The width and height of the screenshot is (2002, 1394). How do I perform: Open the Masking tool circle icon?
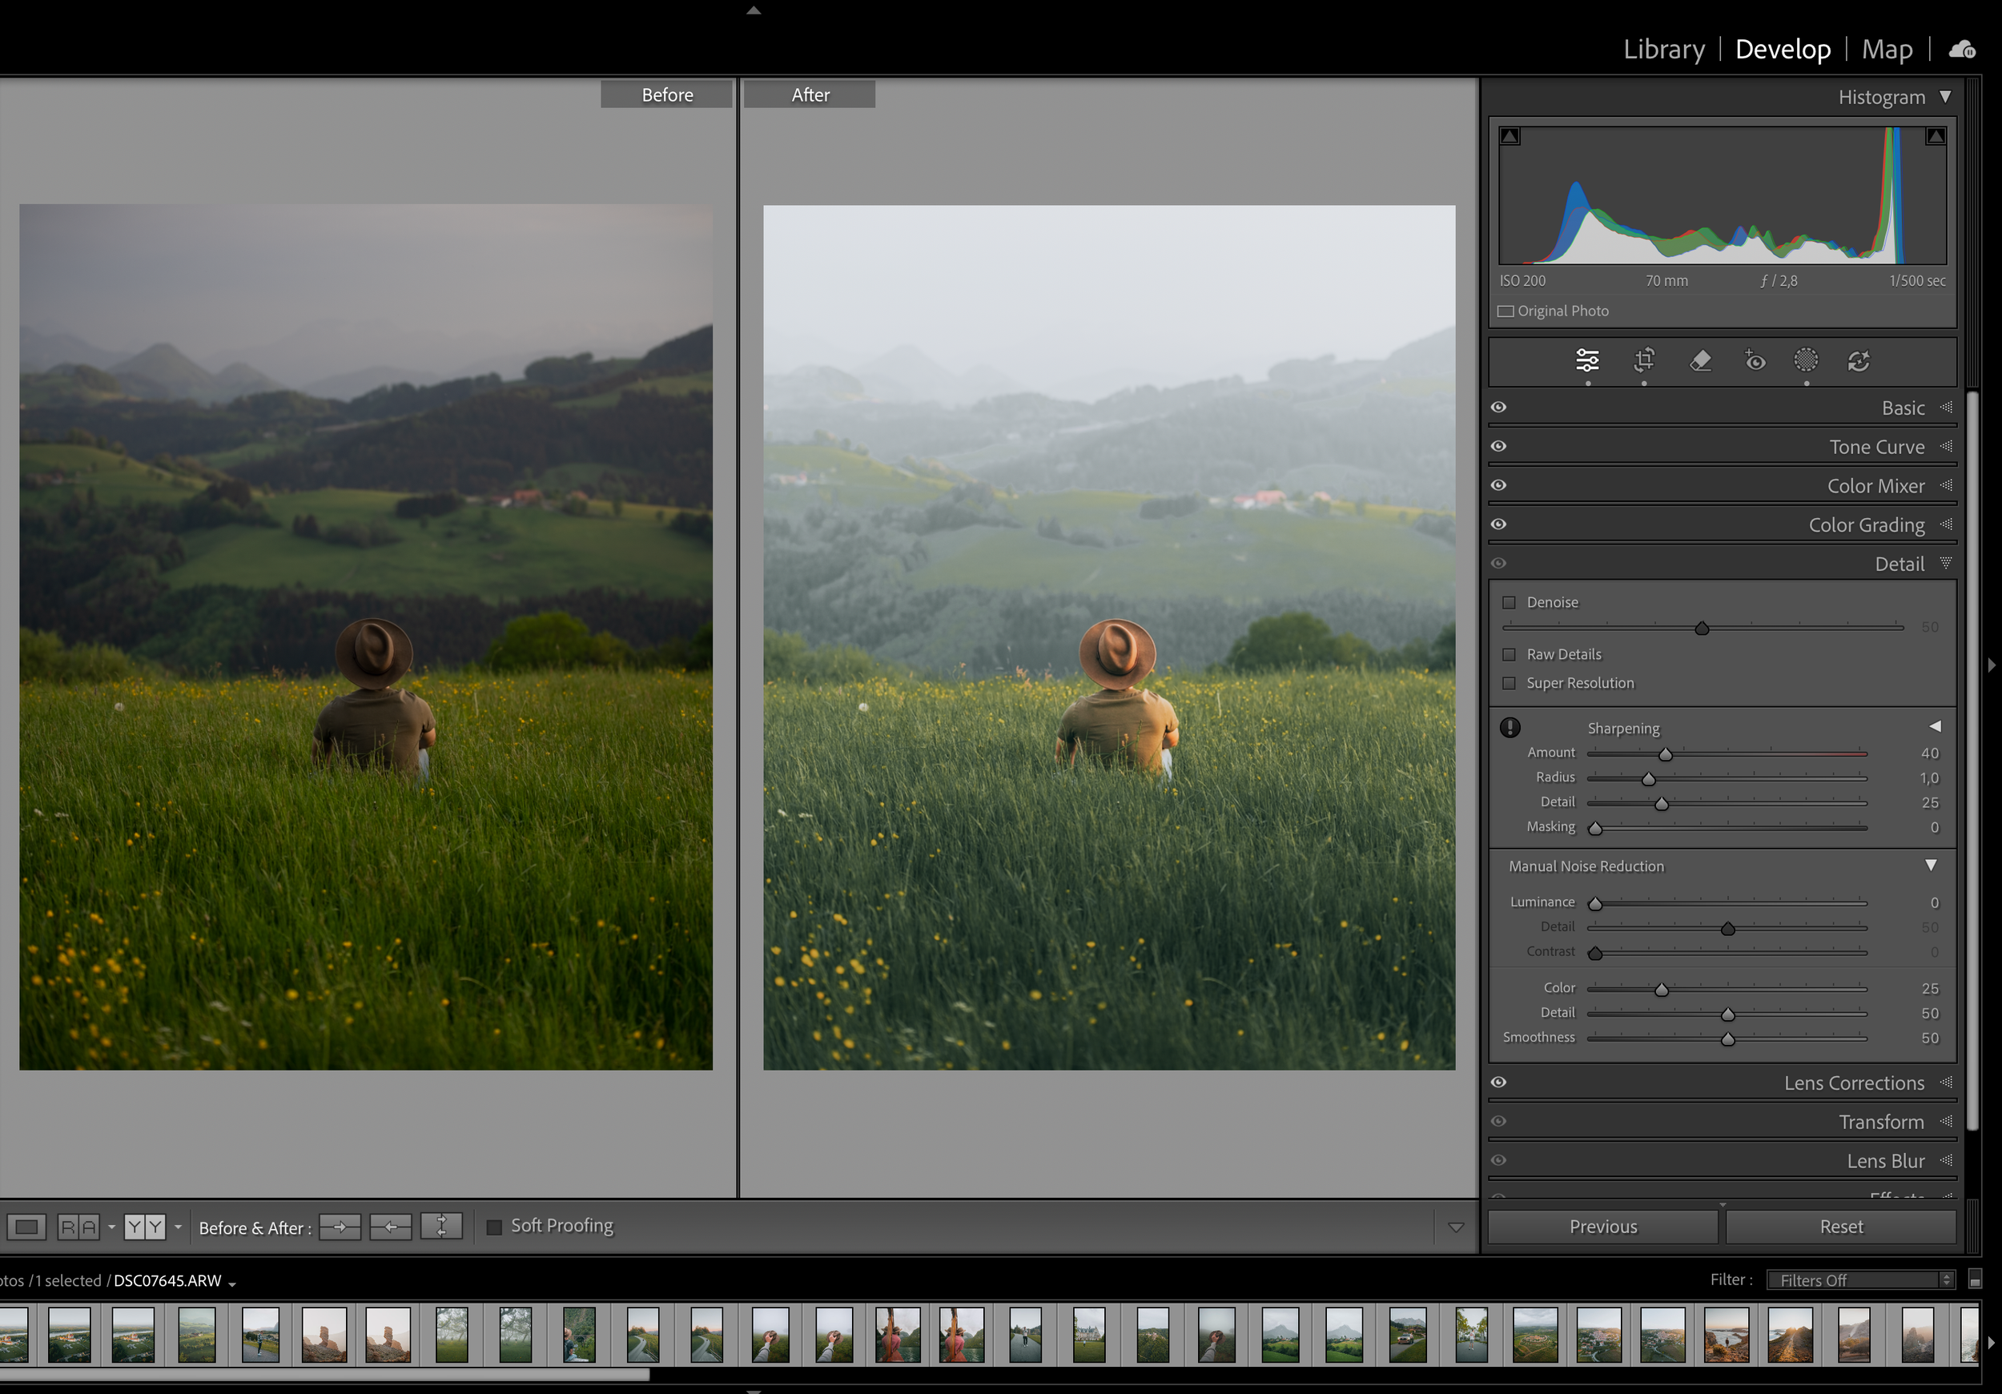pyautogui.click(x=1806, y=360)
